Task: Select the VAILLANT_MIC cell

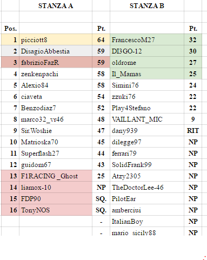Action: 147,119
